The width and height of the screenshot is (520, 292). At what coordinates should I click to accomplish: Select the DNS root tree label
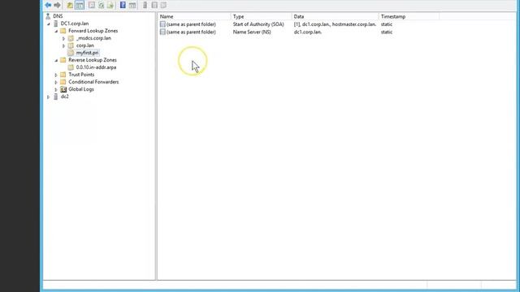click(x=58, y=16)
